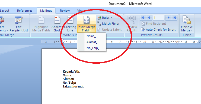Click the record number field

[159, 18]
